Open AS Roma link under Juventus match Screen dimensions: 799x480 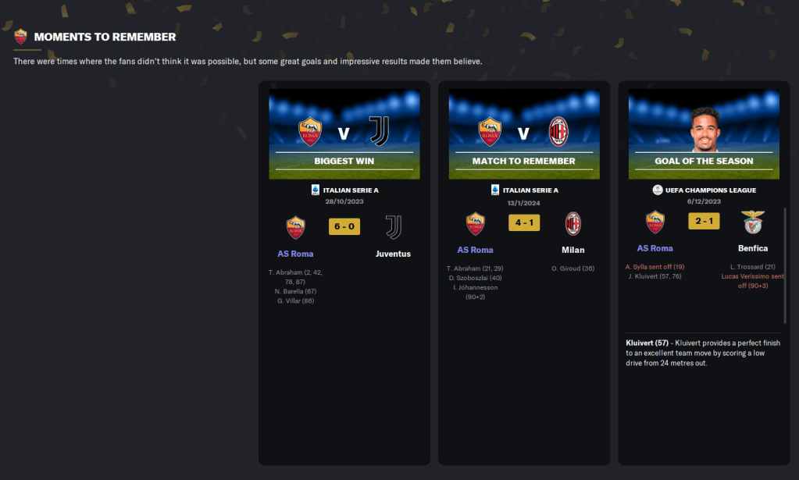pos(295,254)
